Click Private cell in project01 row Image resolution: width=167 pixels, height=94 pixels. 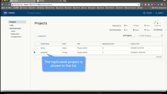point(65,52)
